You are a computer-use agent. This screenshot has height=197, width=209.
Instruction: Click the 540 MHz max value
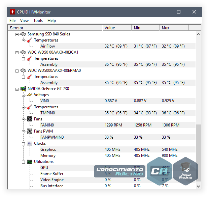pos(170,149)
